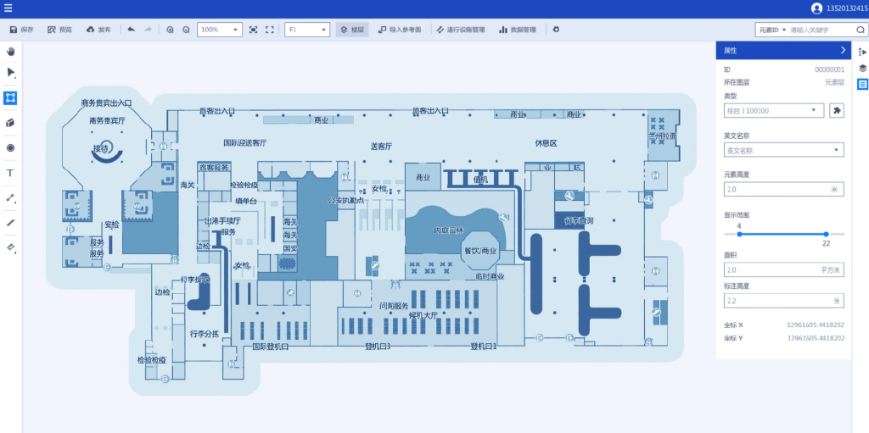Click the puzzle-piece button beside type

tap(837, 110)
